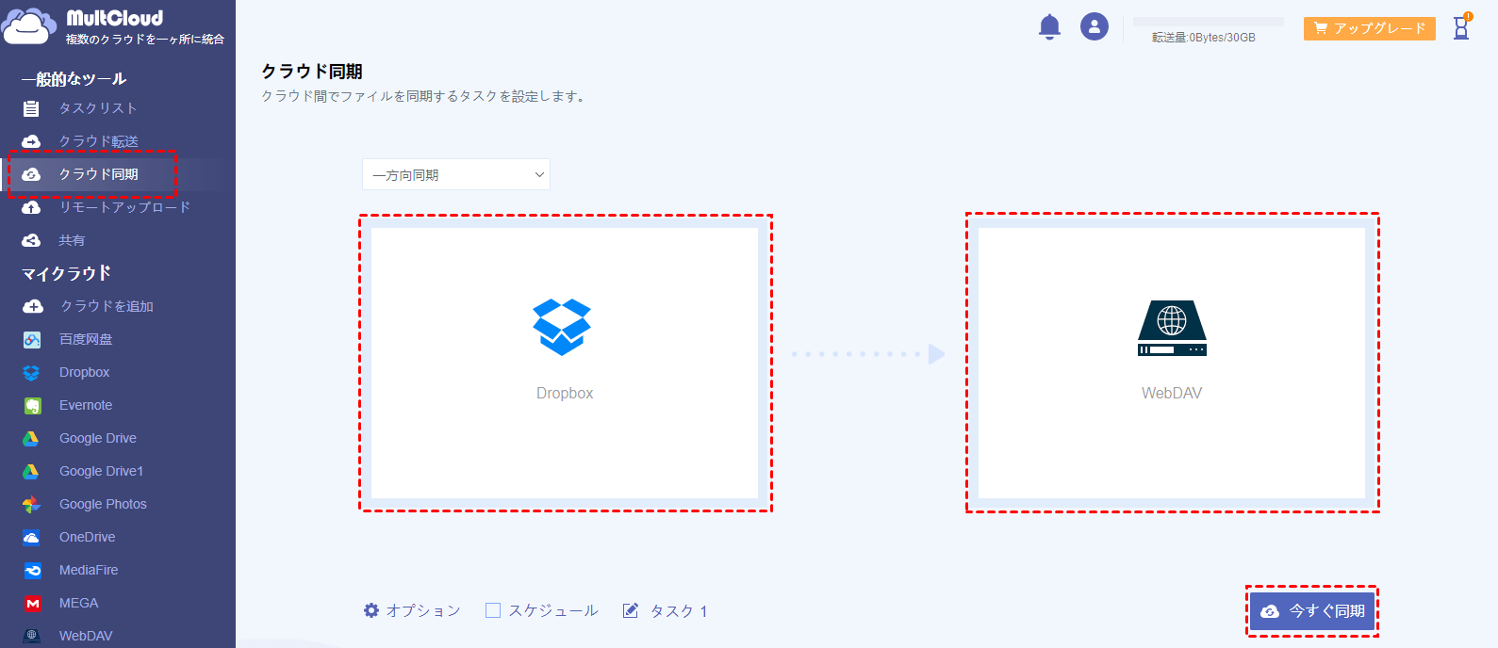
Task: Click the MultCloud cloud logo
Action: point(28,25)
